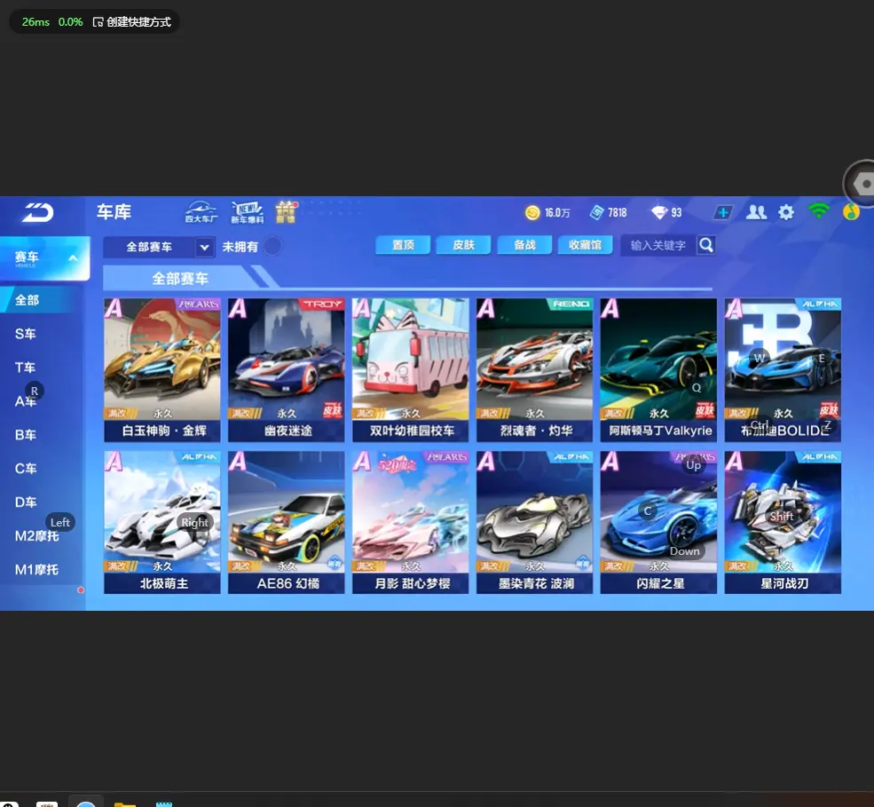This screenshot has height=807, width=874.
Task: Select M1摩托 category in sidebar
Action: pyautogui.click(x=36, y=569)
